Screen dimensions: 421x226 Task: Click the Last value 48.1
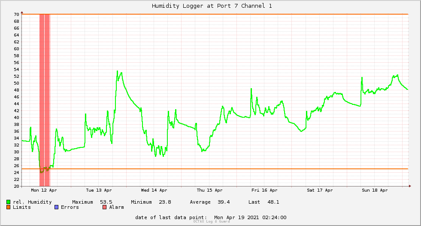pos(273,202)
